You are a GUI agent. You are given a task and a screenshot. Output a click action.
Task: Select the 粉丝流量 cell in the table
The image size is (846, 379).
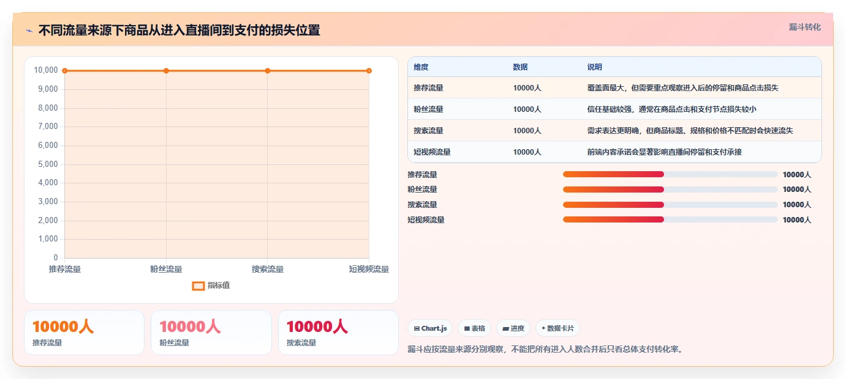tap(428, 109)
